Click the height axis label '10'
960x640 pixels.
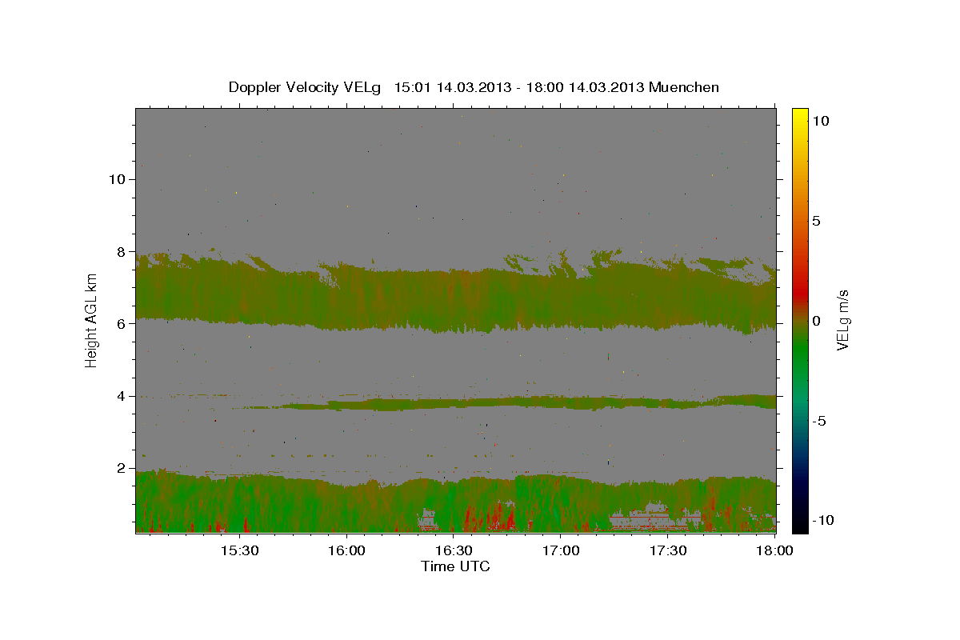116,179
